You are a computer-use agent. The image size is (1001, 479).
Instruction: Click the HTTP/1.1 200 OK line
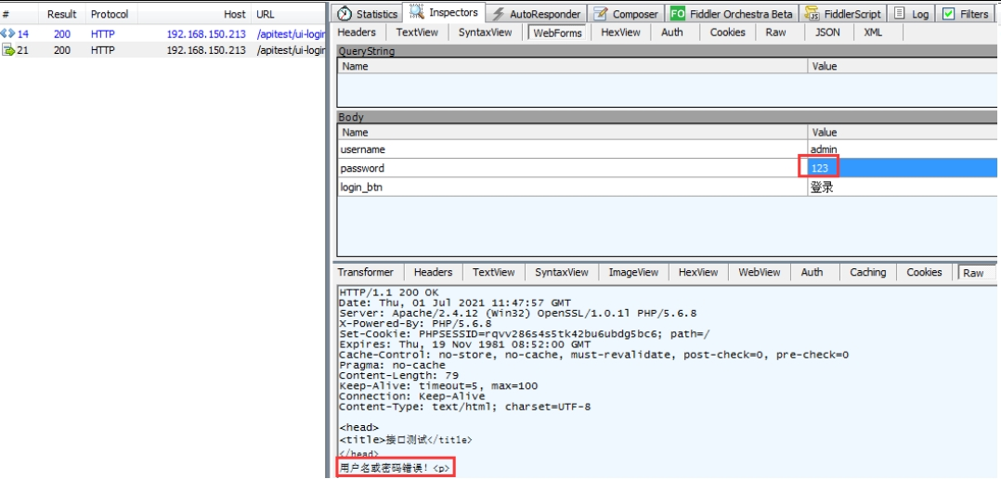tap(389, 292)
